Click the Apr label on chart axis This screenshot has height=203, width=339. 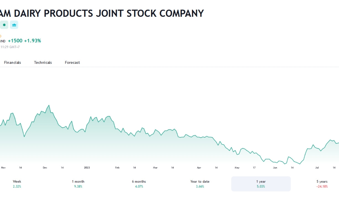tap(199, 168)
